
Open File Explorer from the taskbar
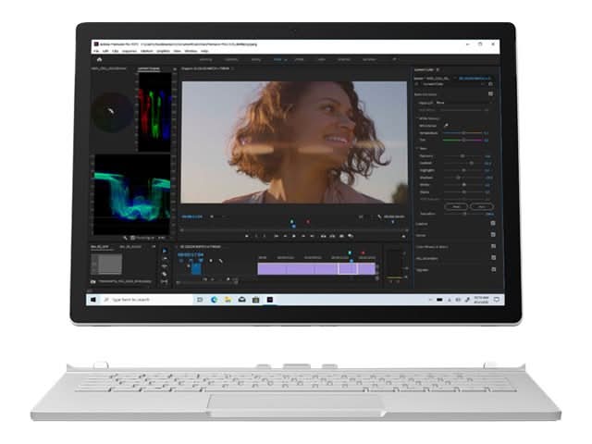(x=228, y=299)
